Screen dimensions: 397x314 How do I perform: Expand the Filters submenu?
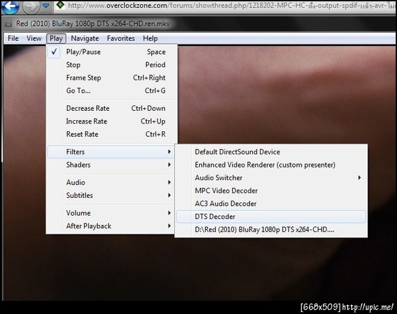click(111, 152)
